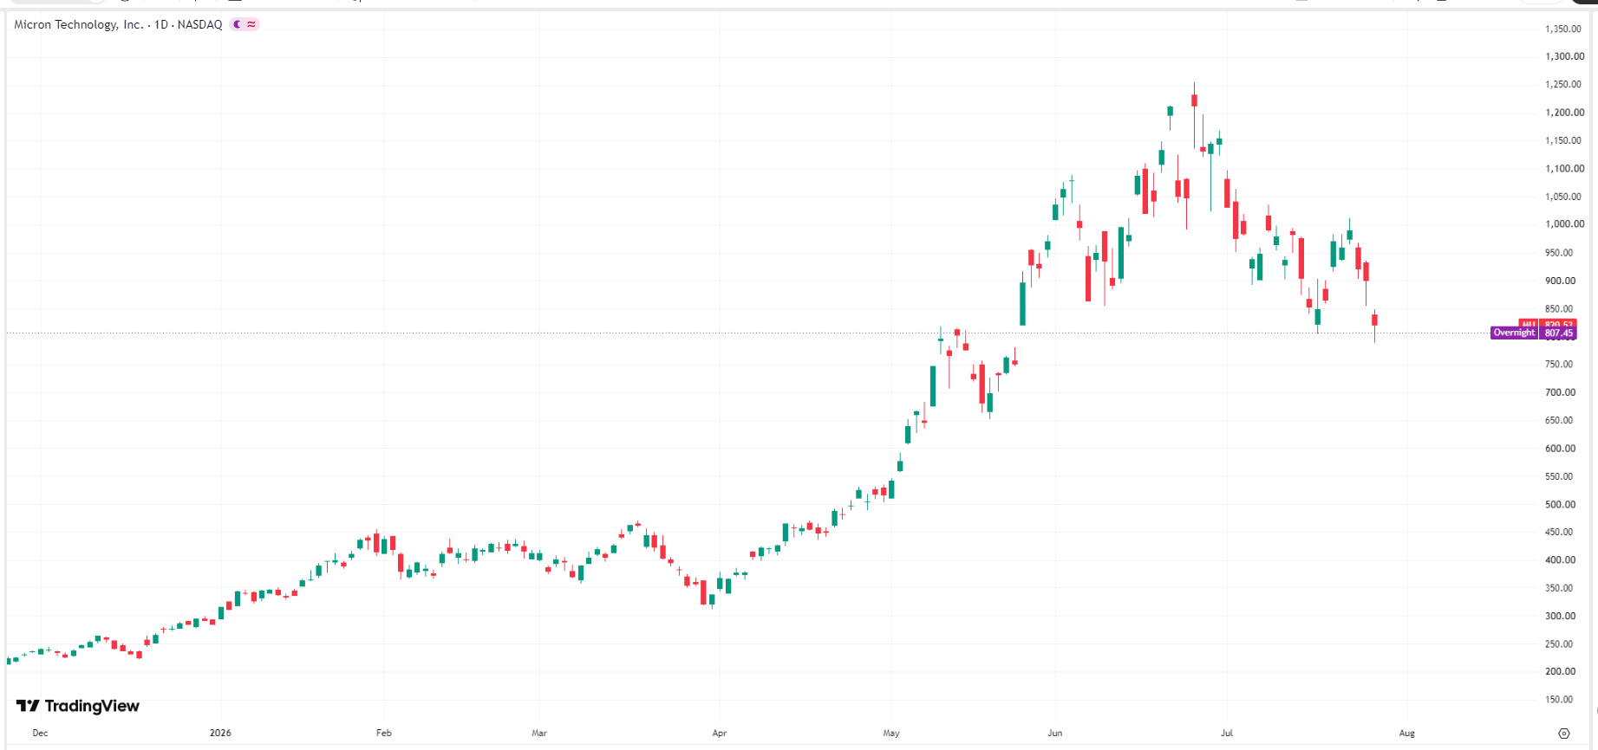Click the 1,000.00 level on price scale
Screen dimensions: 1598x750
click(x=1564, y=223)
